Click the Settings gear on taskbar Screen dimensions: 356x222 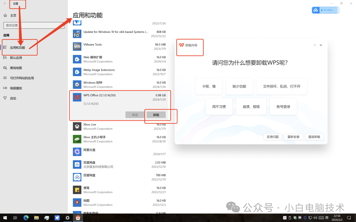coord(68,218)
